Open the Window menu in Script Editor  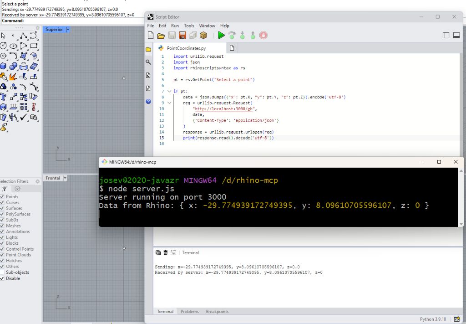pyautogui.click(x=207, y=26)
